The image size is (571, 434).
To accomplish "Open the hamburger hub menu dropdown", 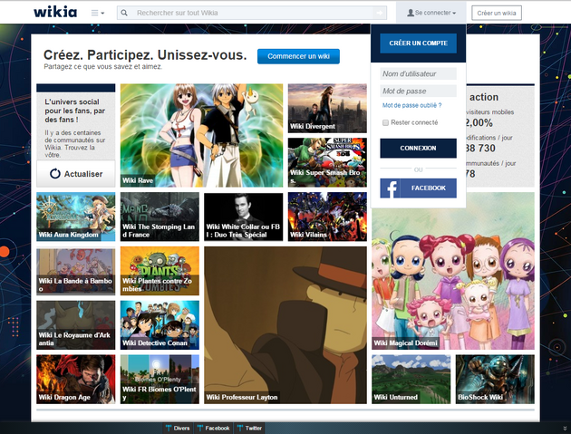I will click(x=98, y=13).
